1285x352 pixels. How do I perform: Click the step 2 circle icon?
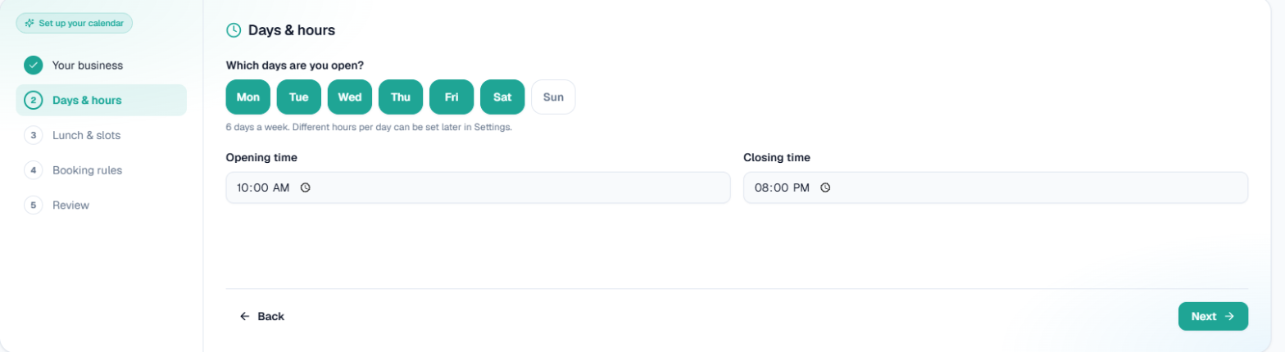[33, 100]
